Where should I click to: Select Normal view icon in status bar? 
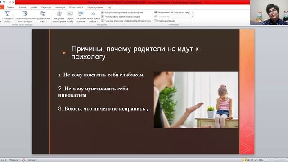(245, 160)
